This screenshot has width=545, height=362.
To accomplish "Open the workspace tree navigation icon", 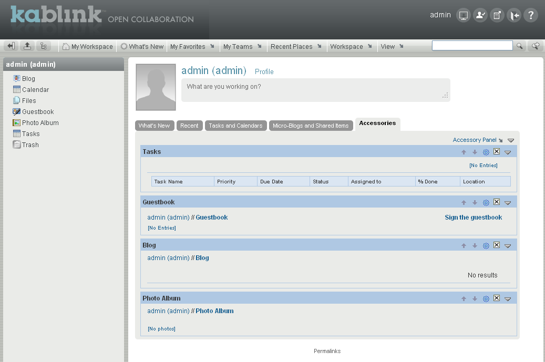I will (44, 46).
